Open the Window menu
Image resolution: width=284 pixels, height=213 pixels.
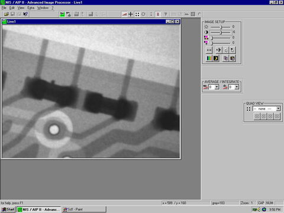(43, 8)
